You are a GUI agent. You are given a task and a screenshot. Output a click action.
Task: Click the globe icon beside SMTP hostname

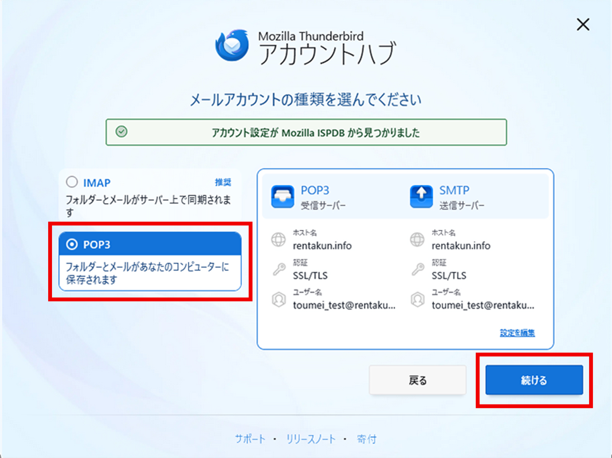[417, 240]
